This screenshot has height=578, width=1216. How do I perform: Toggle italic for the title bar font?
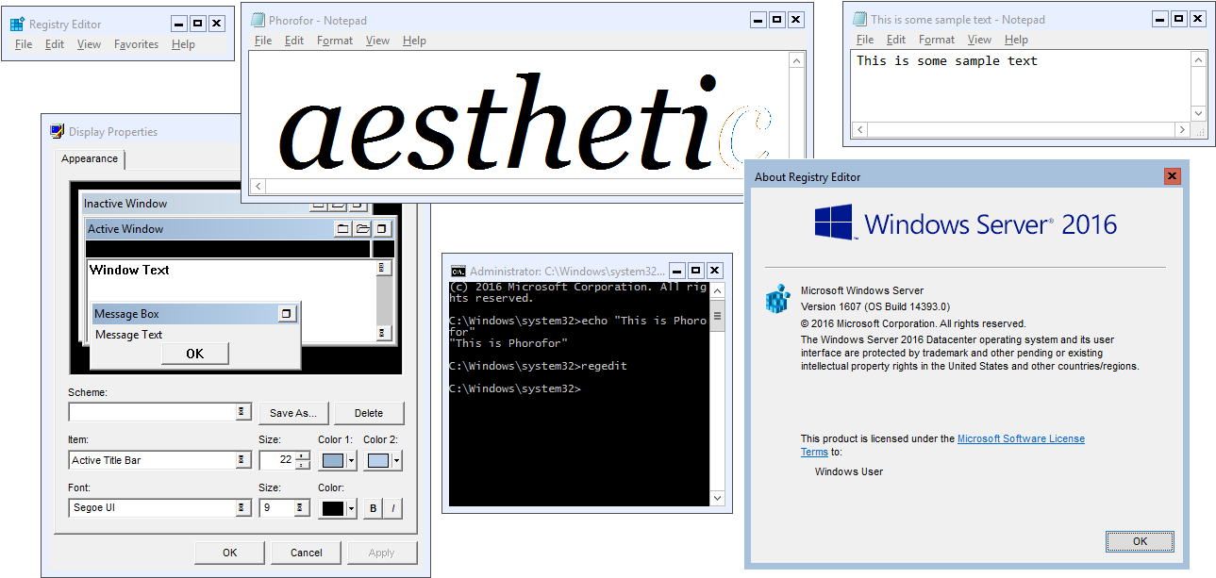tap(393, 508)
